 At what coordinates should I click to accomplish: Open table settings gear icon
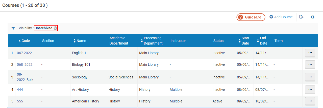[312, 17]
